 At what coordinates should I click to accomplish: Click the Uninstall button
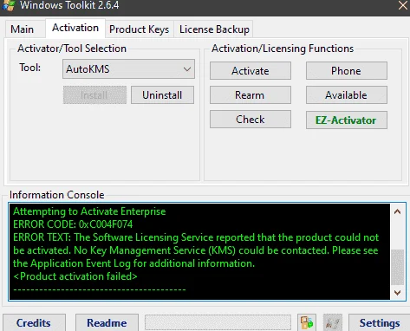[162, 94]
